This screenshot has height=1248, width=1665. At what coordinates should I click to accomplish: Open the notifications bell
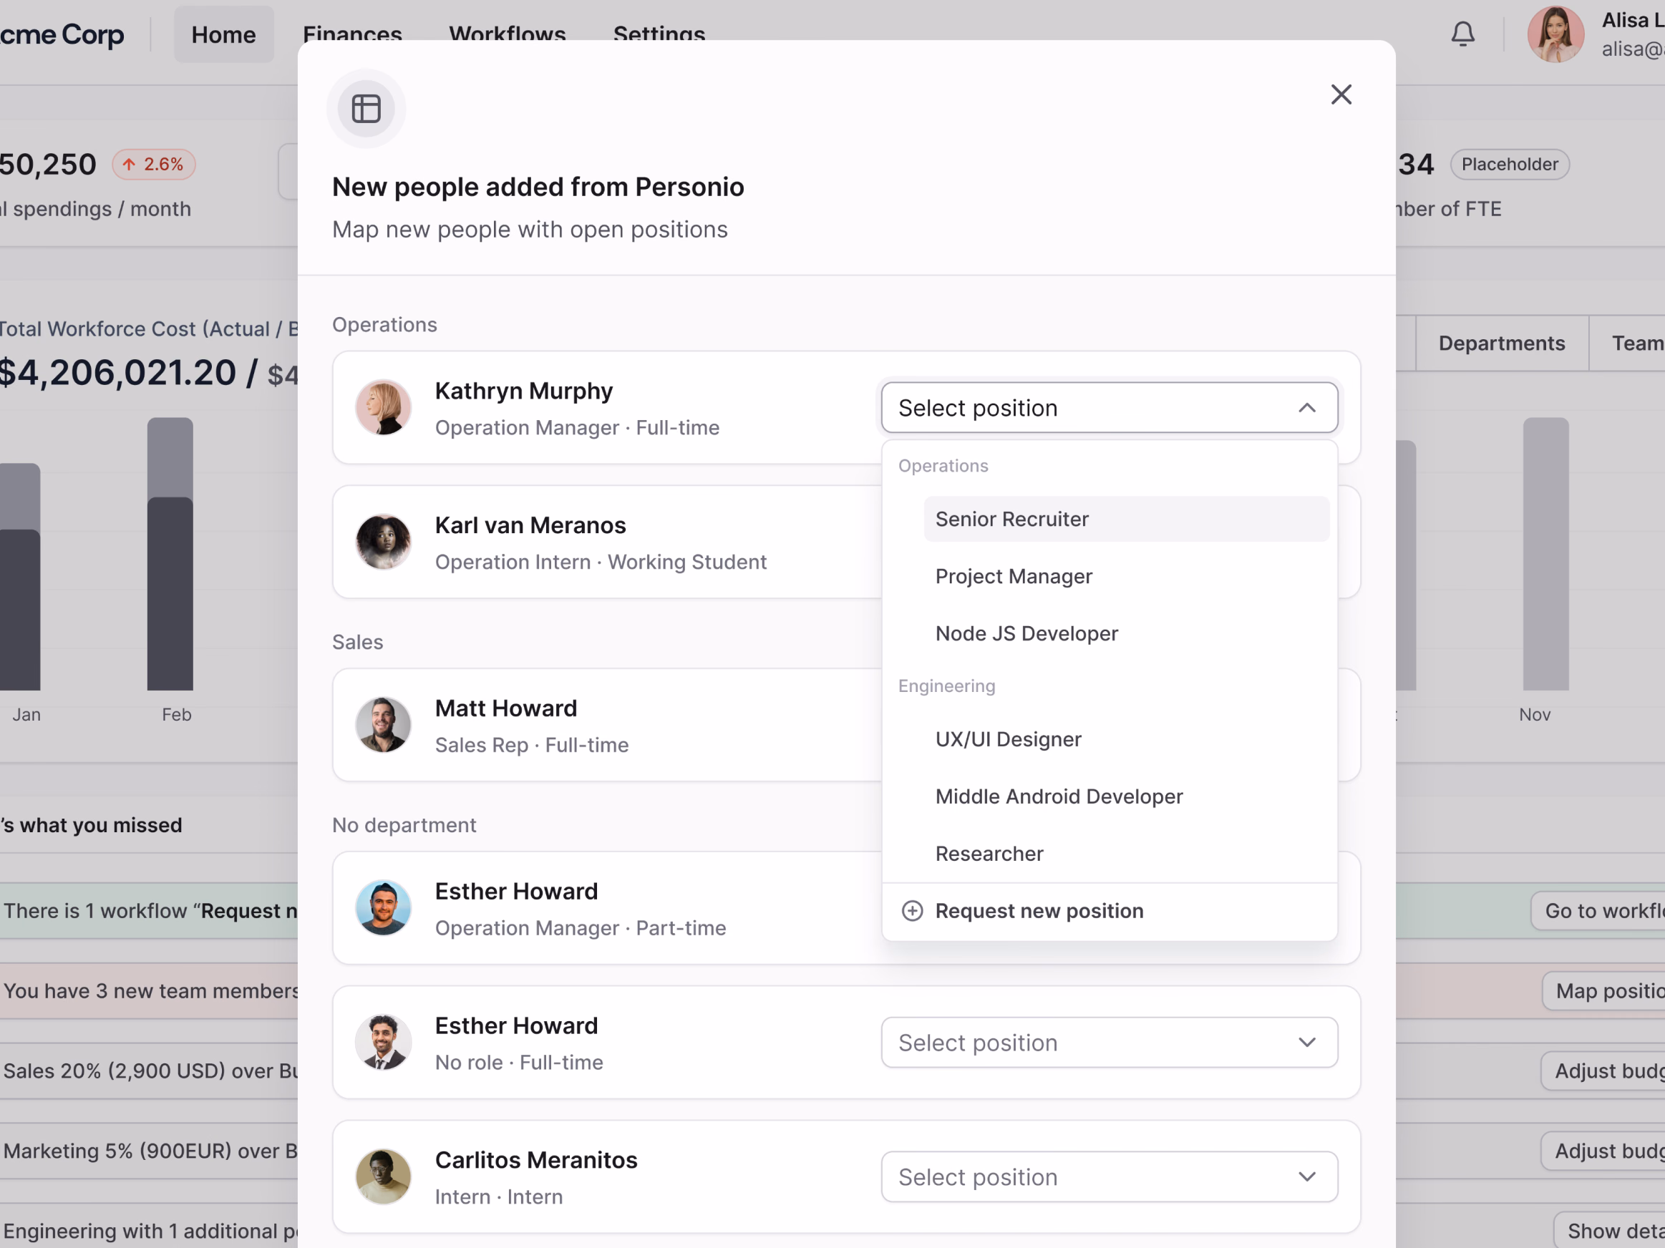pyautogui.click(x=1462, y=34)
